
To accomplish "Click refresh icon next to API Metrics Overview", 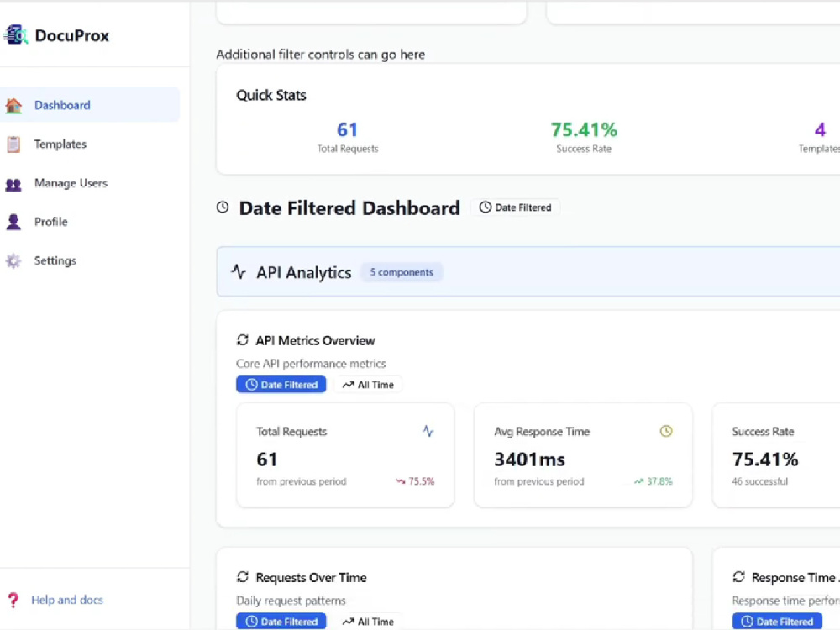I will 243,340.
